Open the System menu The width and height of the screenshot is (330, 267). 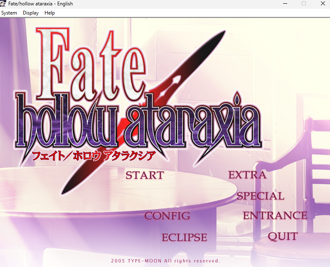[x=9, y=13]
